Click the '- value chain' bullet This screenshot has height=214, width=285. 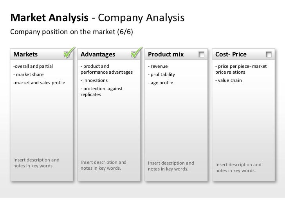point(229,80)
